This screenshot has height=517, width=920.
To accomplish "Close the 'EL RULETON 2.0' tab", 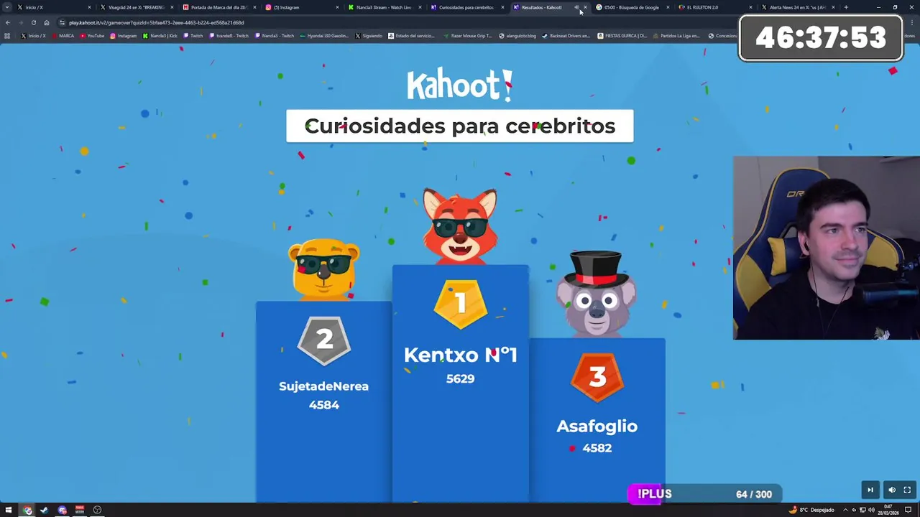I will pos(750,7).
